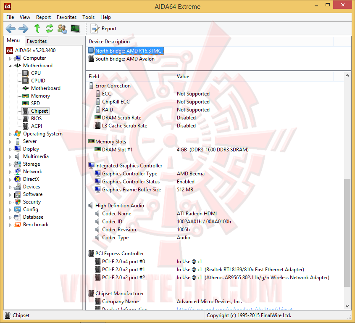This screenshot has width=355, height=323.
Task: Expand the Benchmark node
Action: pos(10,225)
